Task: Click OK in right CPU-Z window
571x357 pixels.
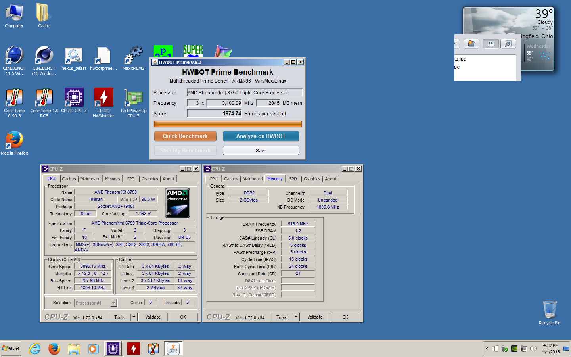Action: click(345, 317)
